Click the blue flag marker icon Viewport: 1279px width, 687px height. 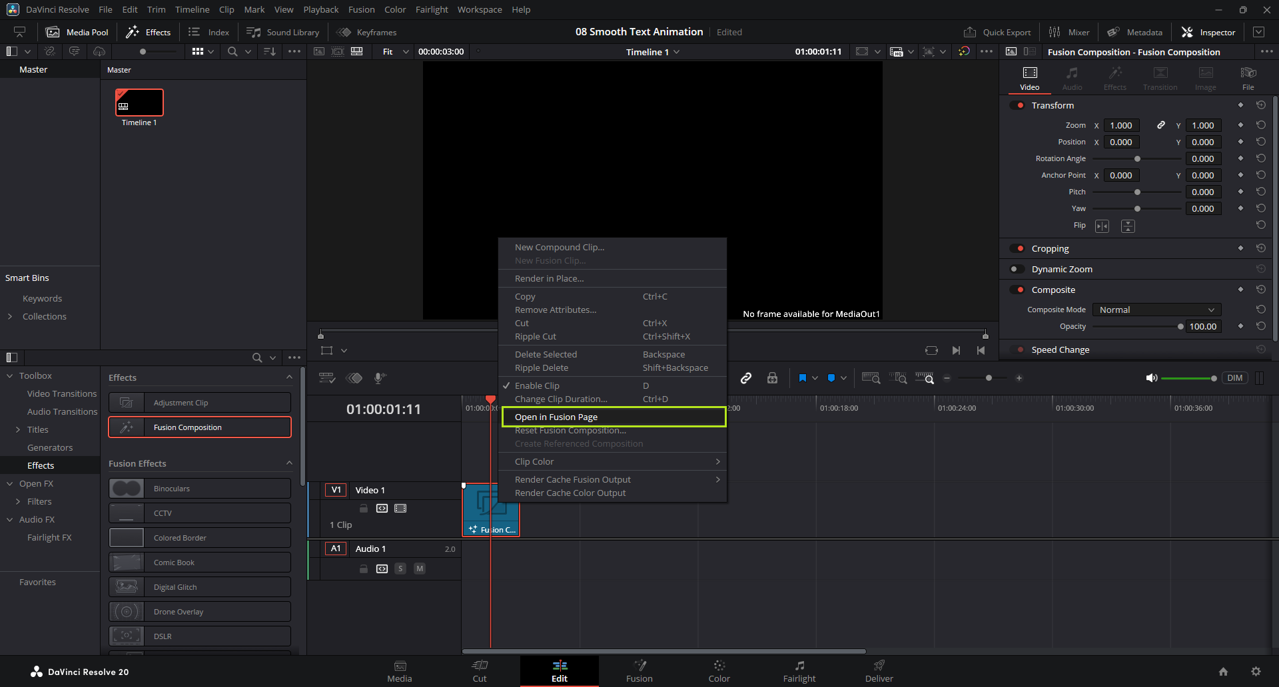[802, 378]
